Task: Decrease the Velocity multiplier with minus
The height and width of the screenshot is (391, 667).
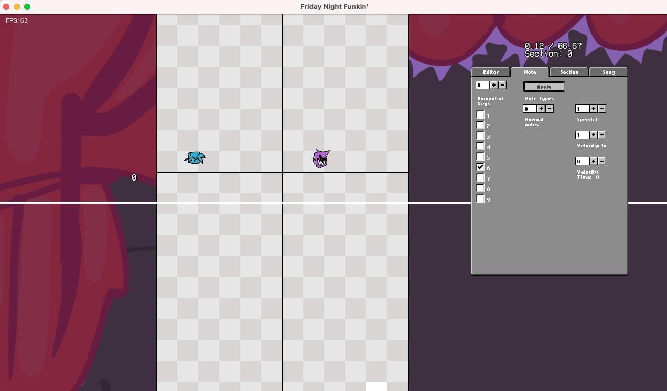Action: (x=602, y=135)
